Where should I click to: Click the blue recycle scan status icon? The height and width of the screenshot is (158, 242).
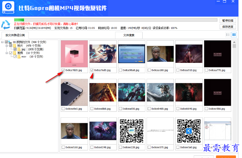[6, 25]
